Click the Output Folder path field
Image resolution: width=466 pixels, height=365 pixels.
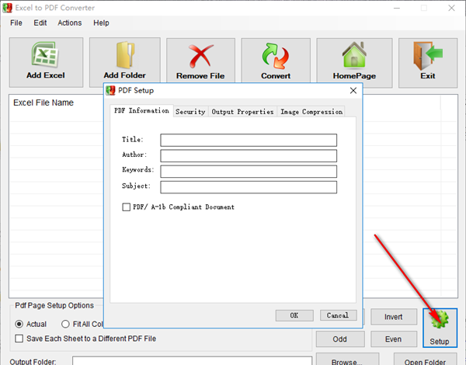(192, 361)
